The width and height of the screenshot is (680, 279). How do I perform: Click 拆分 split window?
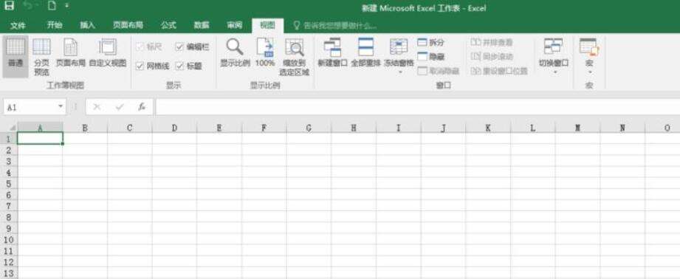(x=431, y=43)
